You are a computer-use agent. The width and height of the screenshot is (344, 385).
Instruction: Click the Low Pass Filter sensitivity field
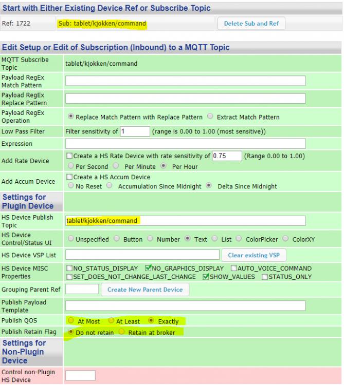(135, 131)
